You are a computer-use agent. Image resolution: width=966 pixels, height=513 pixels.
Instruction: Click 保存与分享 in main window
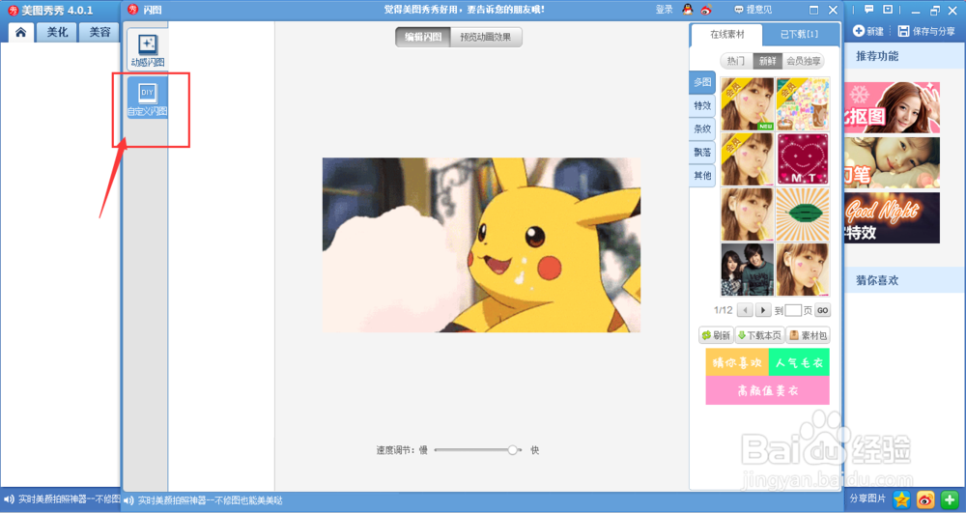pyautogui.click(x=926, y=31)
